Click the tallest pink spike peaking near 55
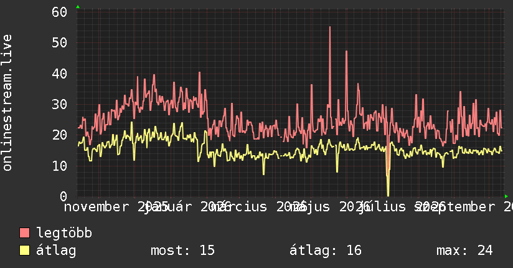The width and height of the screenshot is (513, 268). click(330, 27)
